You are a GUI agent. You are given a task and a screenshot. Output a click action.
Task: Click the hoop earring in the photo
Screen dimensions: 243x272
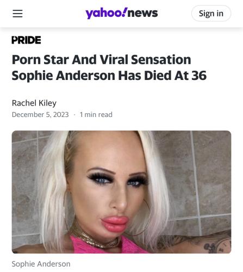click(x=143, y=218)
